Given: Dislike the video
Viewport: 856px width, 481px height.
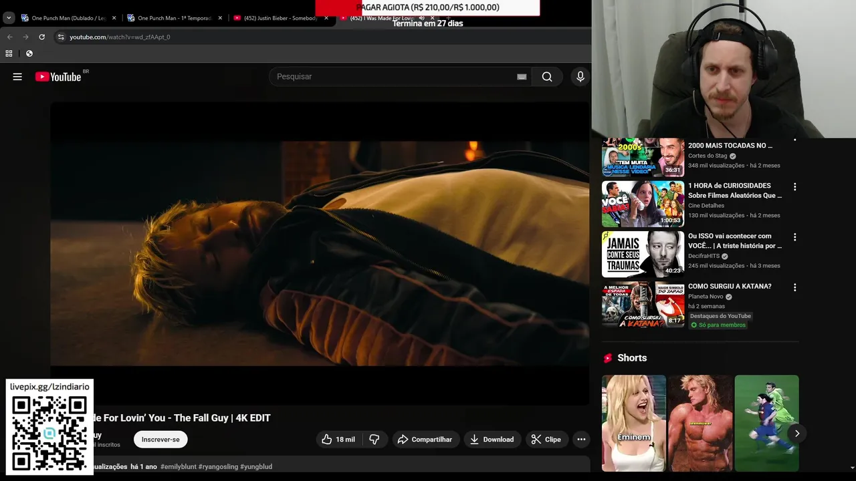Looking at the screenshot, I should click(374, 439).
